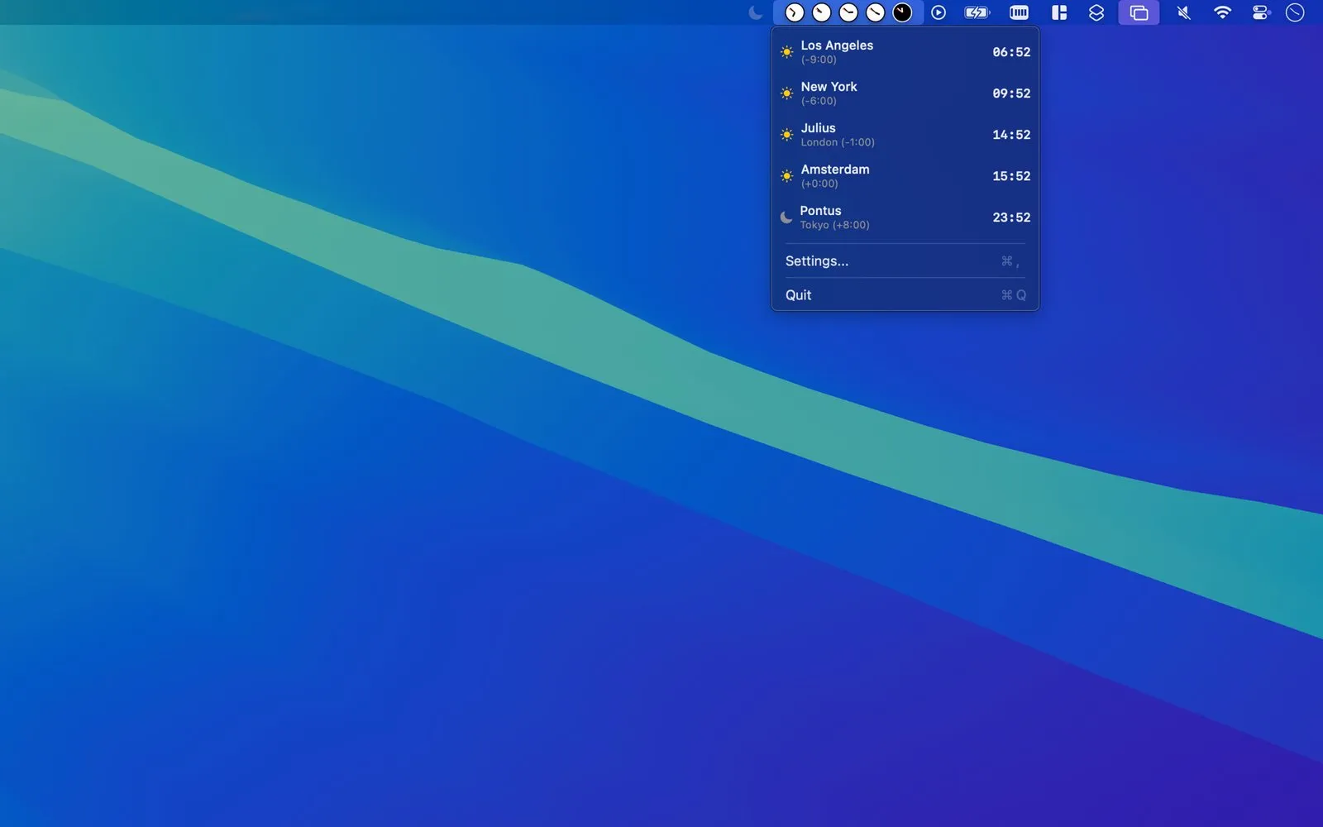Open the clock icon at far right
This screenshot has height=827, width=1323.
click(1295, 12)
